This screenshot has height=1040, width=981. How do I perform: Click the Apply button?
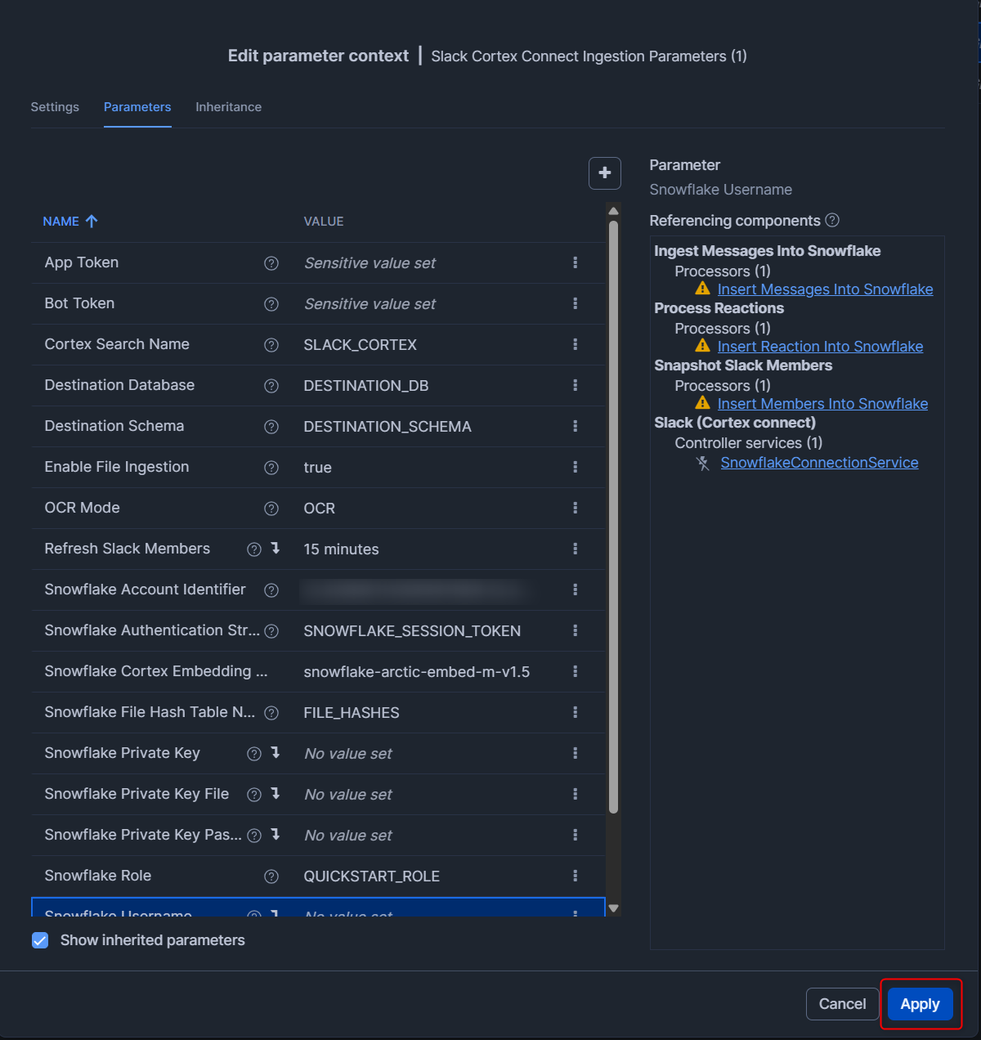coord(920,1004)
